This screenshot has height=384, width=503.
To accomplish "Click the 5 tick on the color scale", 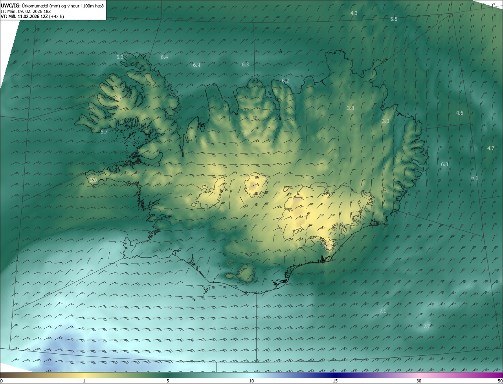I will 168,381.
